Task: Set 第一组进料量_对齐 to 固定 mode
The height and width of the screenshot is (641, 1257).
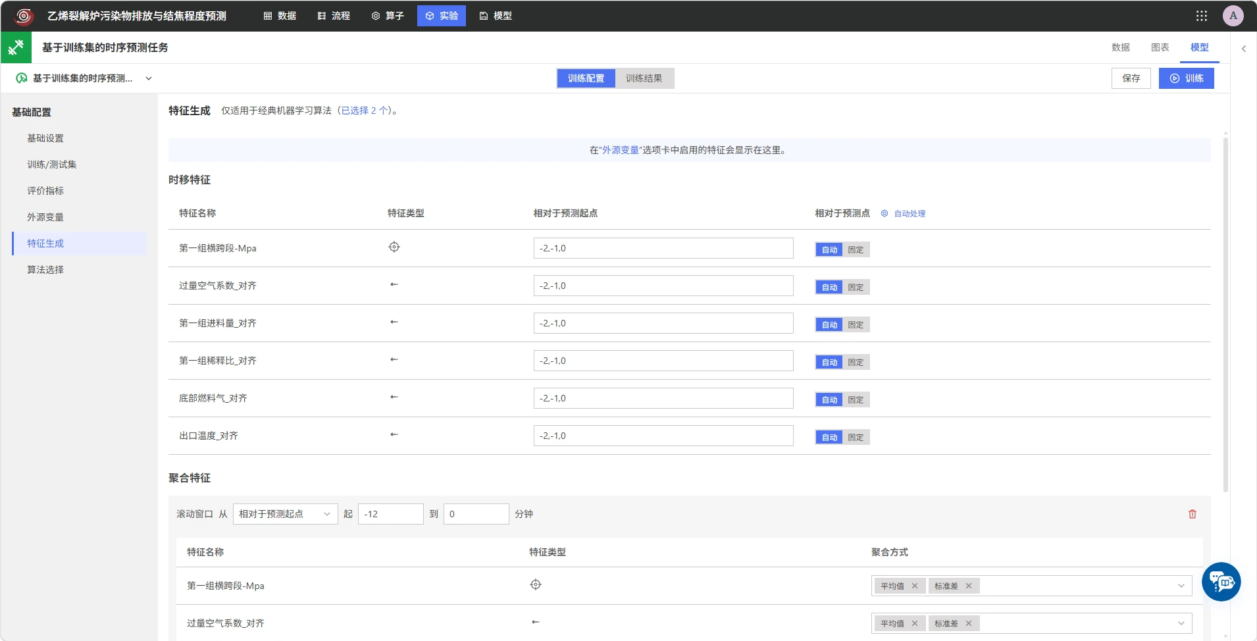Action: (856, 324)
